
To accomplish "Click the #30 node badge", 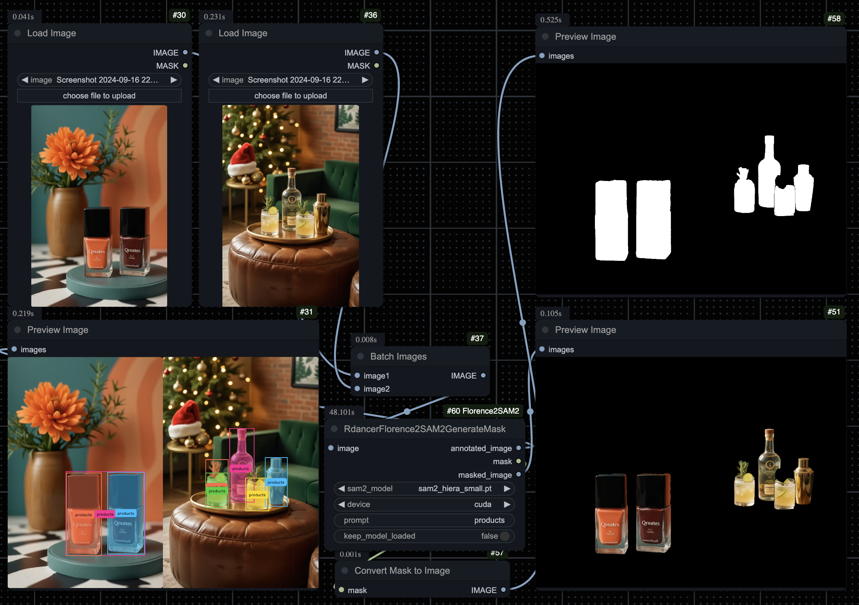I will pos(179,15).
